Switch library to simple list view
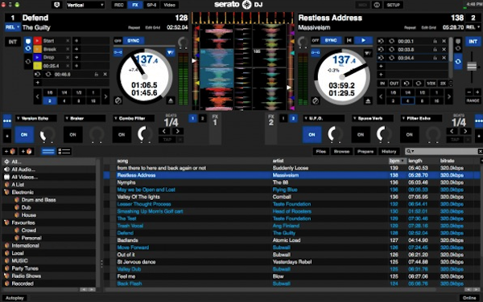The height and width of the screenshot is (302, 483). pos(48,152)
